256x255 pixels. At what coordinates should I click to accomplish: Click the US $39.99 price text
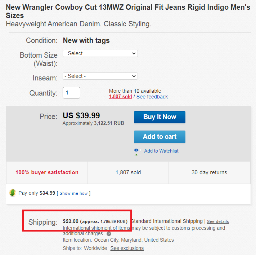(81, 115)
